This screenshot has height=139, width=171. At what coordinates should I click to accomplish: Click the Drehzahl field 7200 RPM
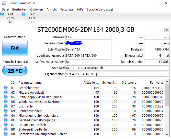pos(157,49)
